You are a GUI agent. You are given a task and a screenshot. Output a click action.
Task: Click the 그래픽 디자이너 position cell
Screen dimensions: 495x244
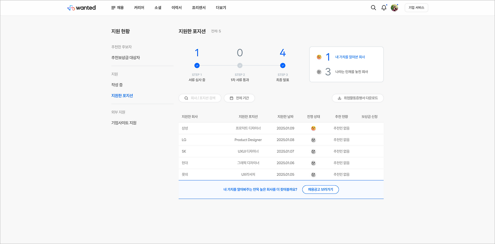tap(248, 163)
